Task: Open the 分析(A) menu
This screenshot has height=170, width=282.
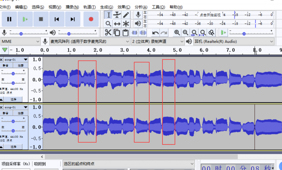Action: 141,7
